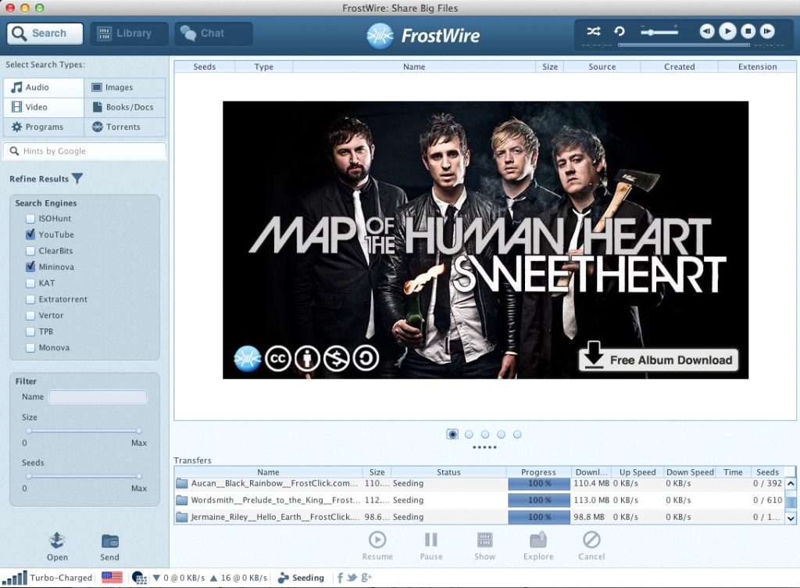Select Images search type

click(125, 88)
